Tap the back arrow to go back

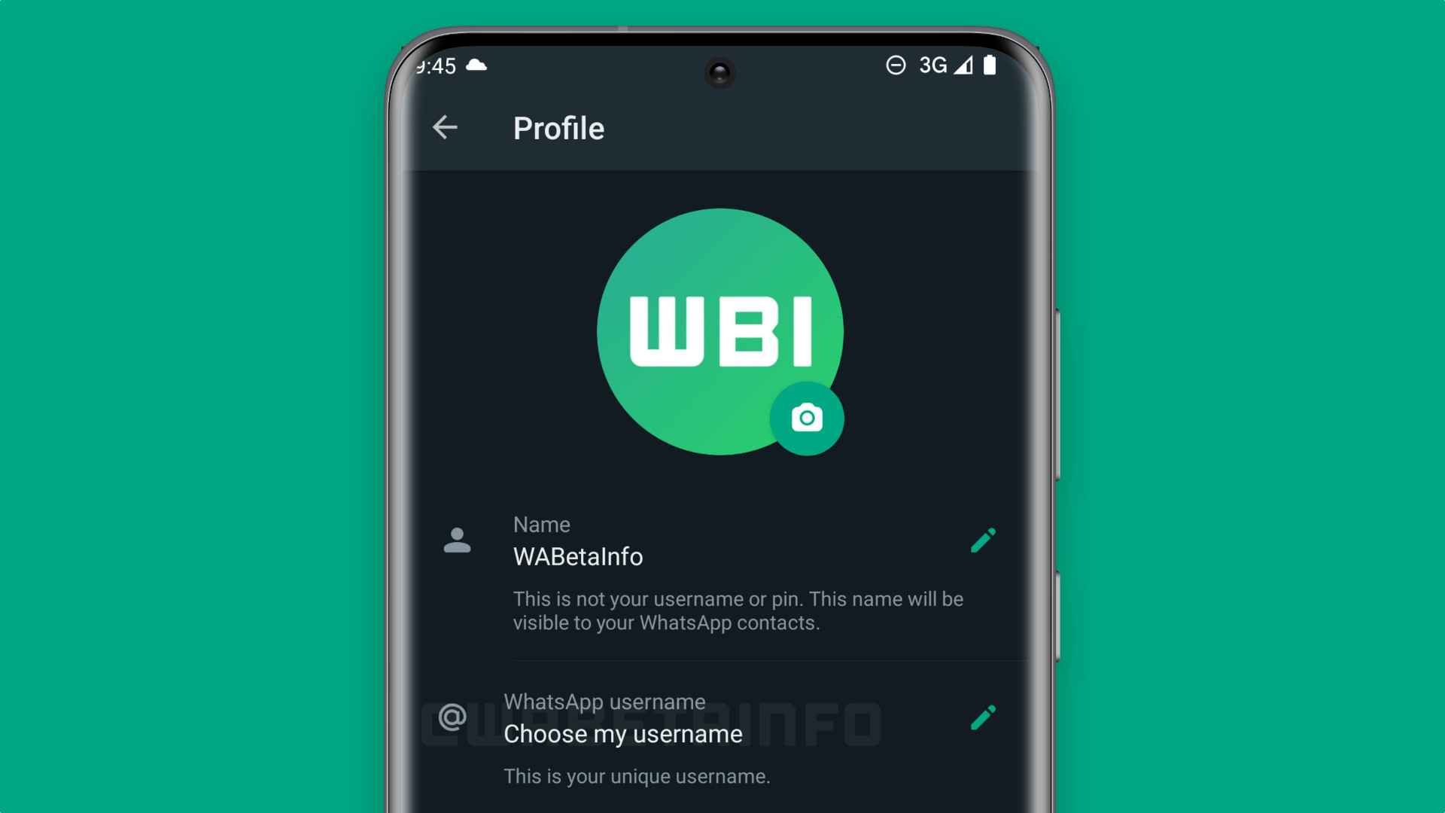pos(446,127)
